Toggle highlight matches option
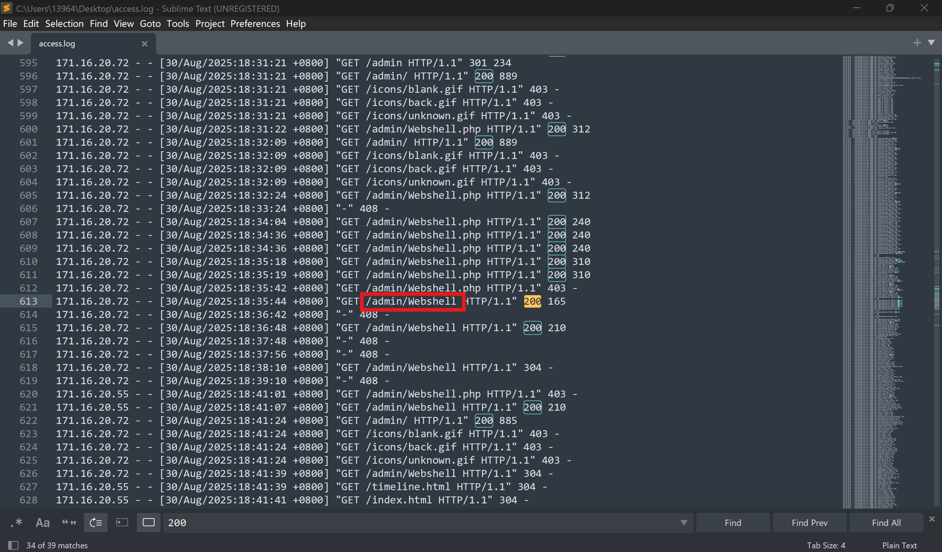Viewport: 942px width, 552px height. [149, 523]
